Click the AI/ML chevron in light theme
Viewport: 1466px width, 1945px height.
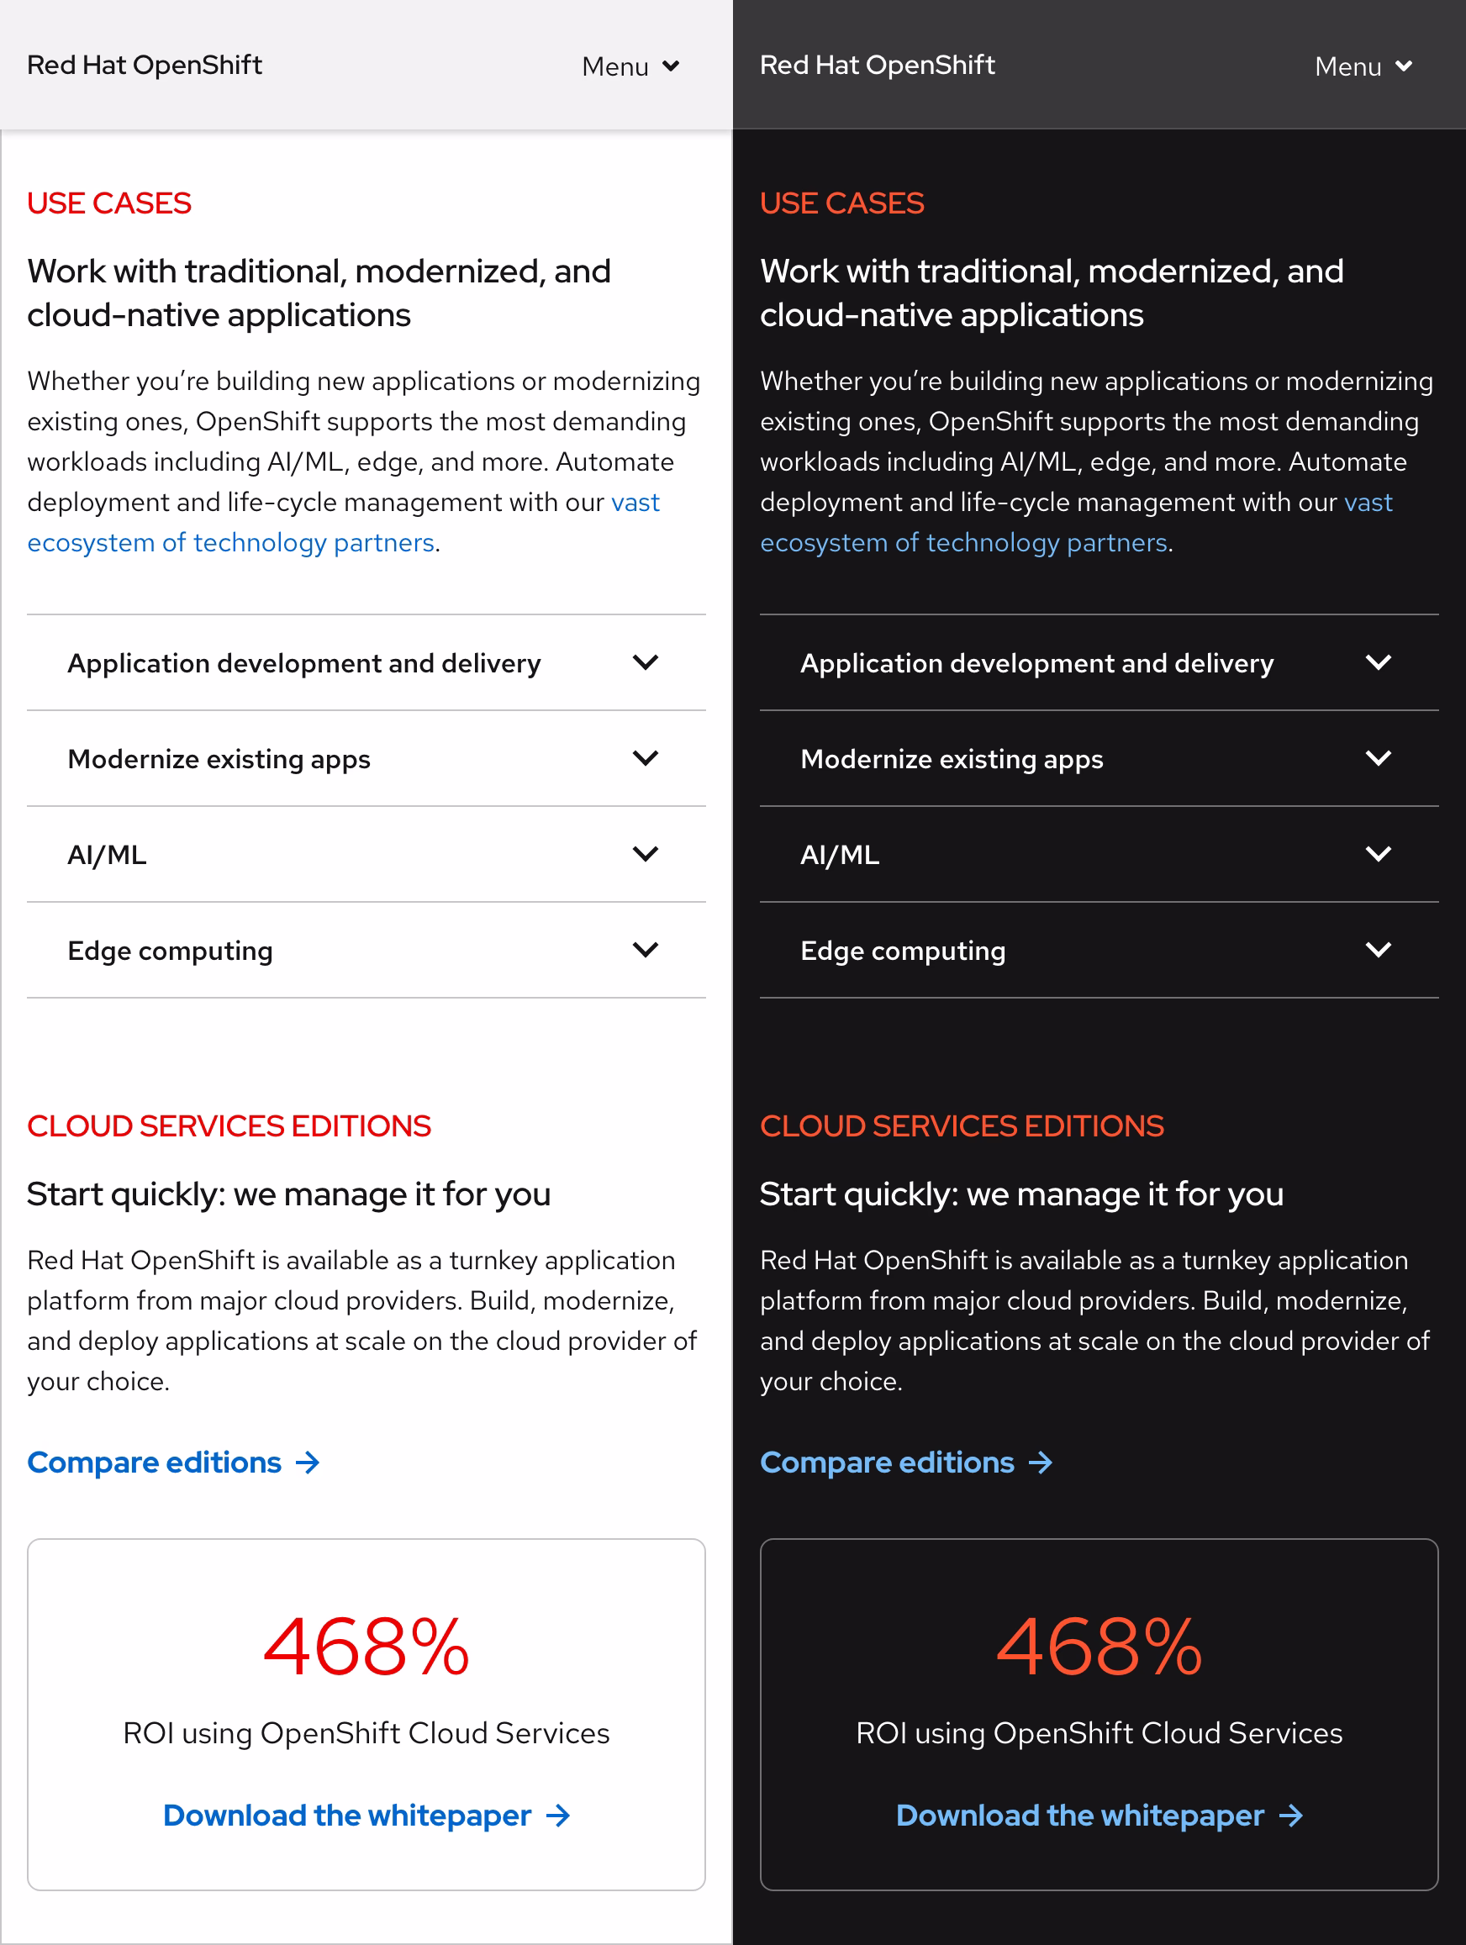point(645,854)
